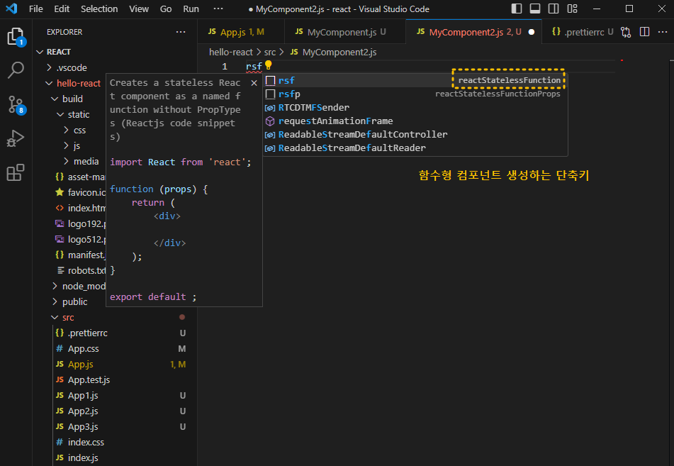Open Customize Layout icon in title bar
The image size is (674, 466).
click(572, 9)
